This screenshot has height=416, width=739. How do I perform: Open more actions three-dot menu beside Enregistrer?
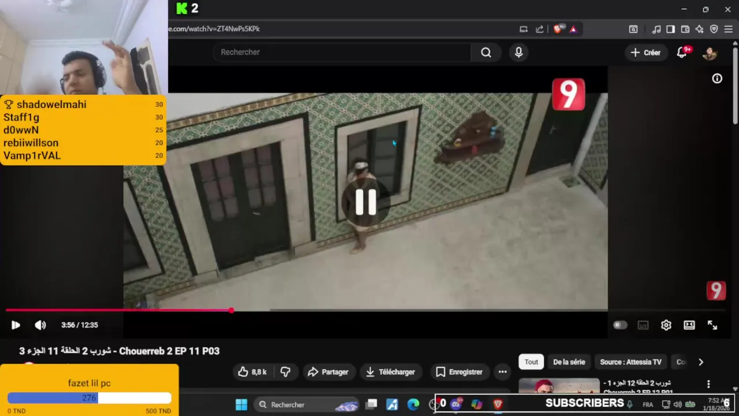click(x=502, y=372)
